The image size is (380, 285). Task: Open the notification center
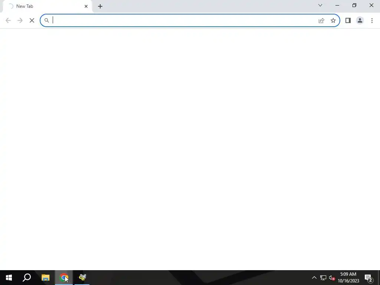(368, 278)
